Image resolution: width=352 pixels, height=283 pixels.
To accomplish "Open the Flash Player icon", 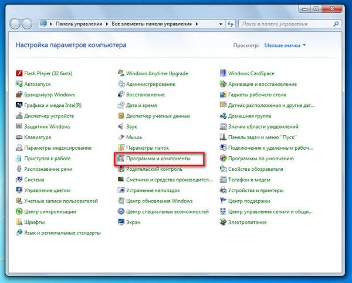I will click(x=19, y=73).
